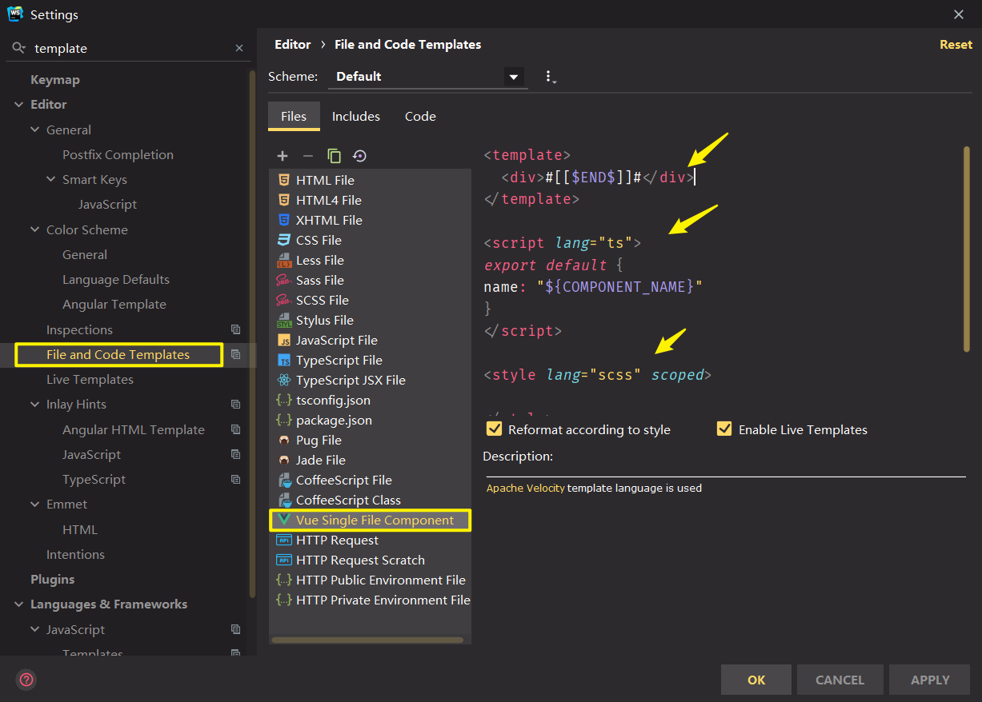Collapse the Inlay Hints node
The width and height of the screenshot is (982, 702).
click(35, 405)
